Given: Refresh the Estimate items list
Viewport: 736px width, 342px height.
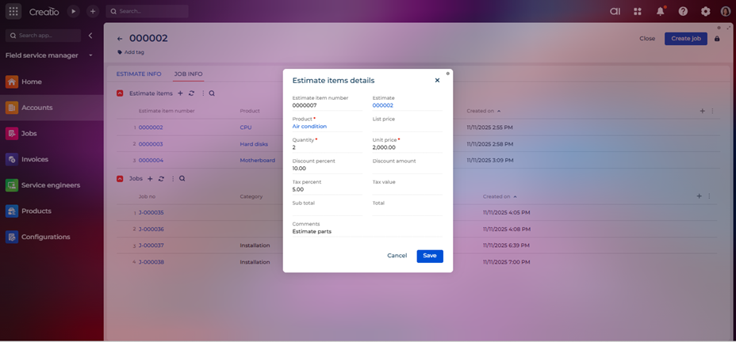Looking at the screenshot, I should click(x=191, y=93).
